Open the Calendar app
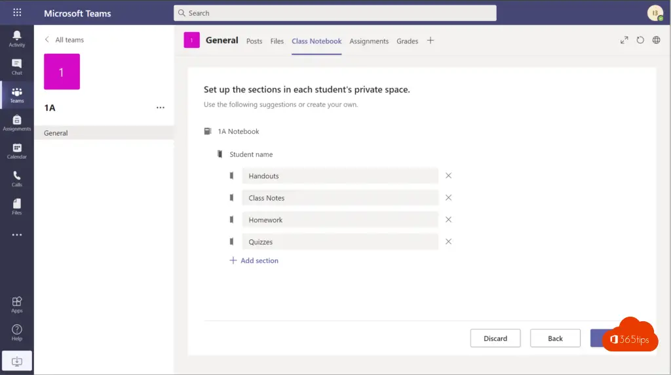This screenshot has width=671, height=375. tap(16, 151)
